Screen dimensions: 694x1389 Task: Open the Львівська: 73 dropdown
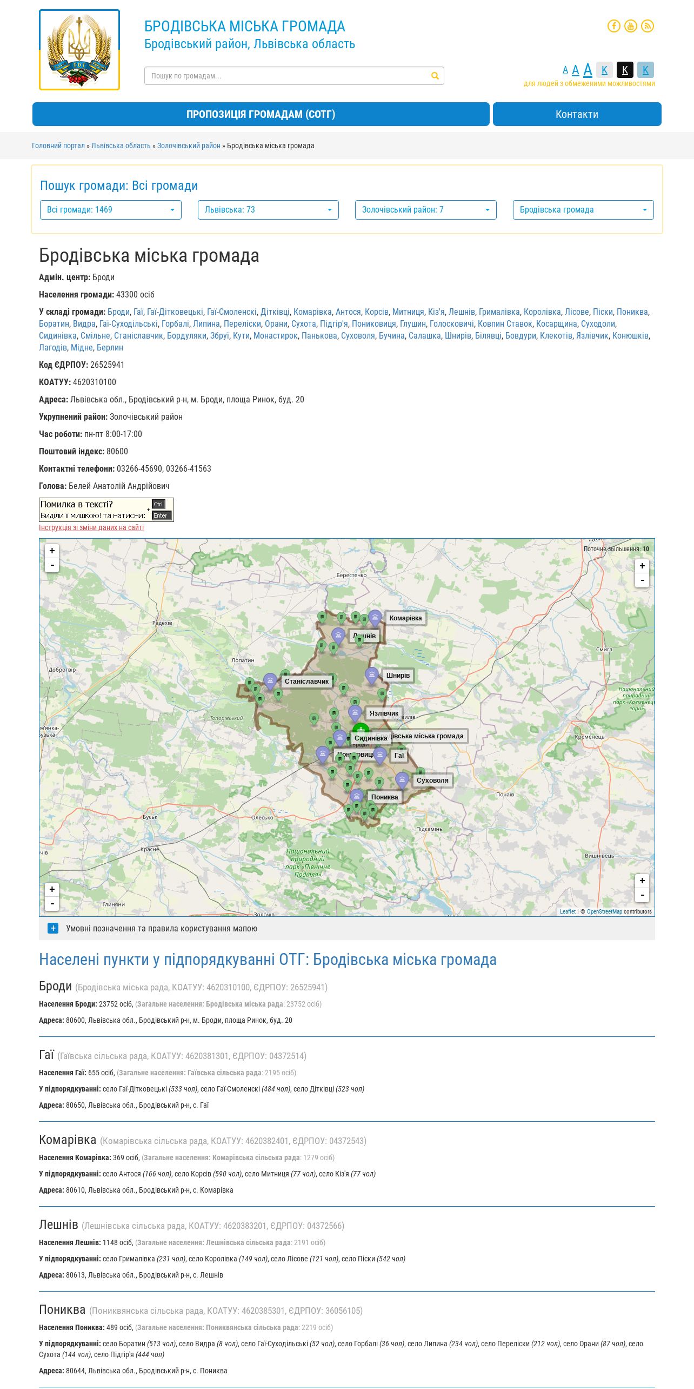point(268,210)
